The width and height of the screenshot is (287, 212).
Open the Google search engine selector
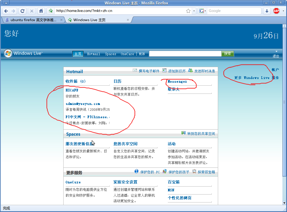point(202,11)
